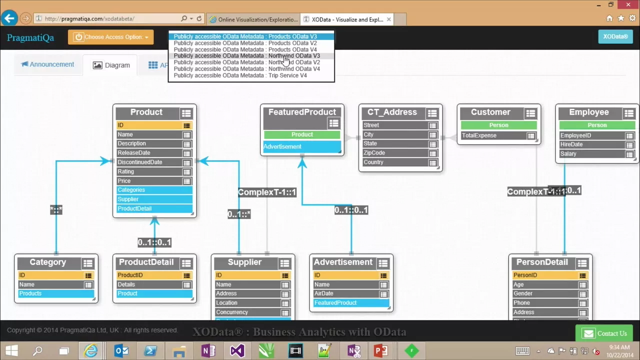Click the Categories navigation property in Product

(x=154, y=190)
